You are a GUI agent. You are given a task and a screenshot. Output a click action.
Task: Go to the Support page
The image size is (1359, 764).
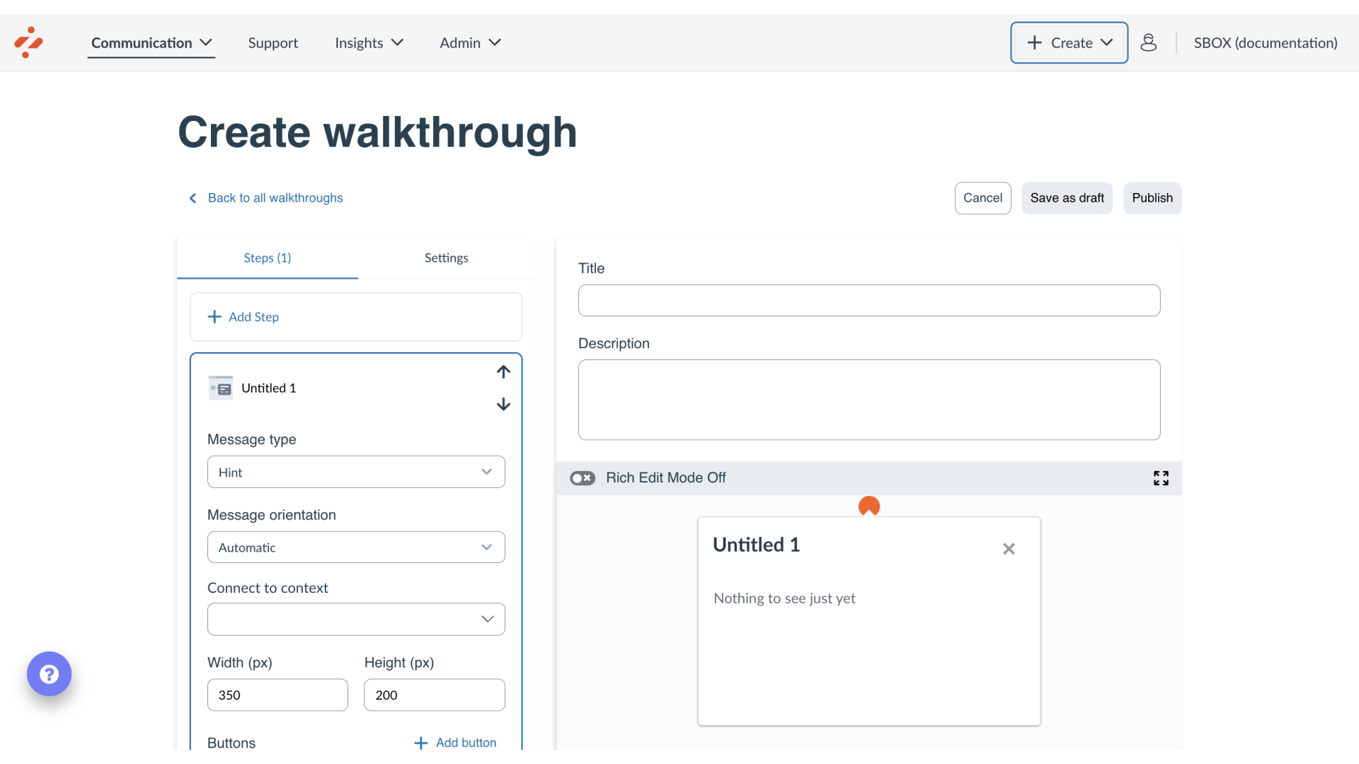[x=273, y=42]
